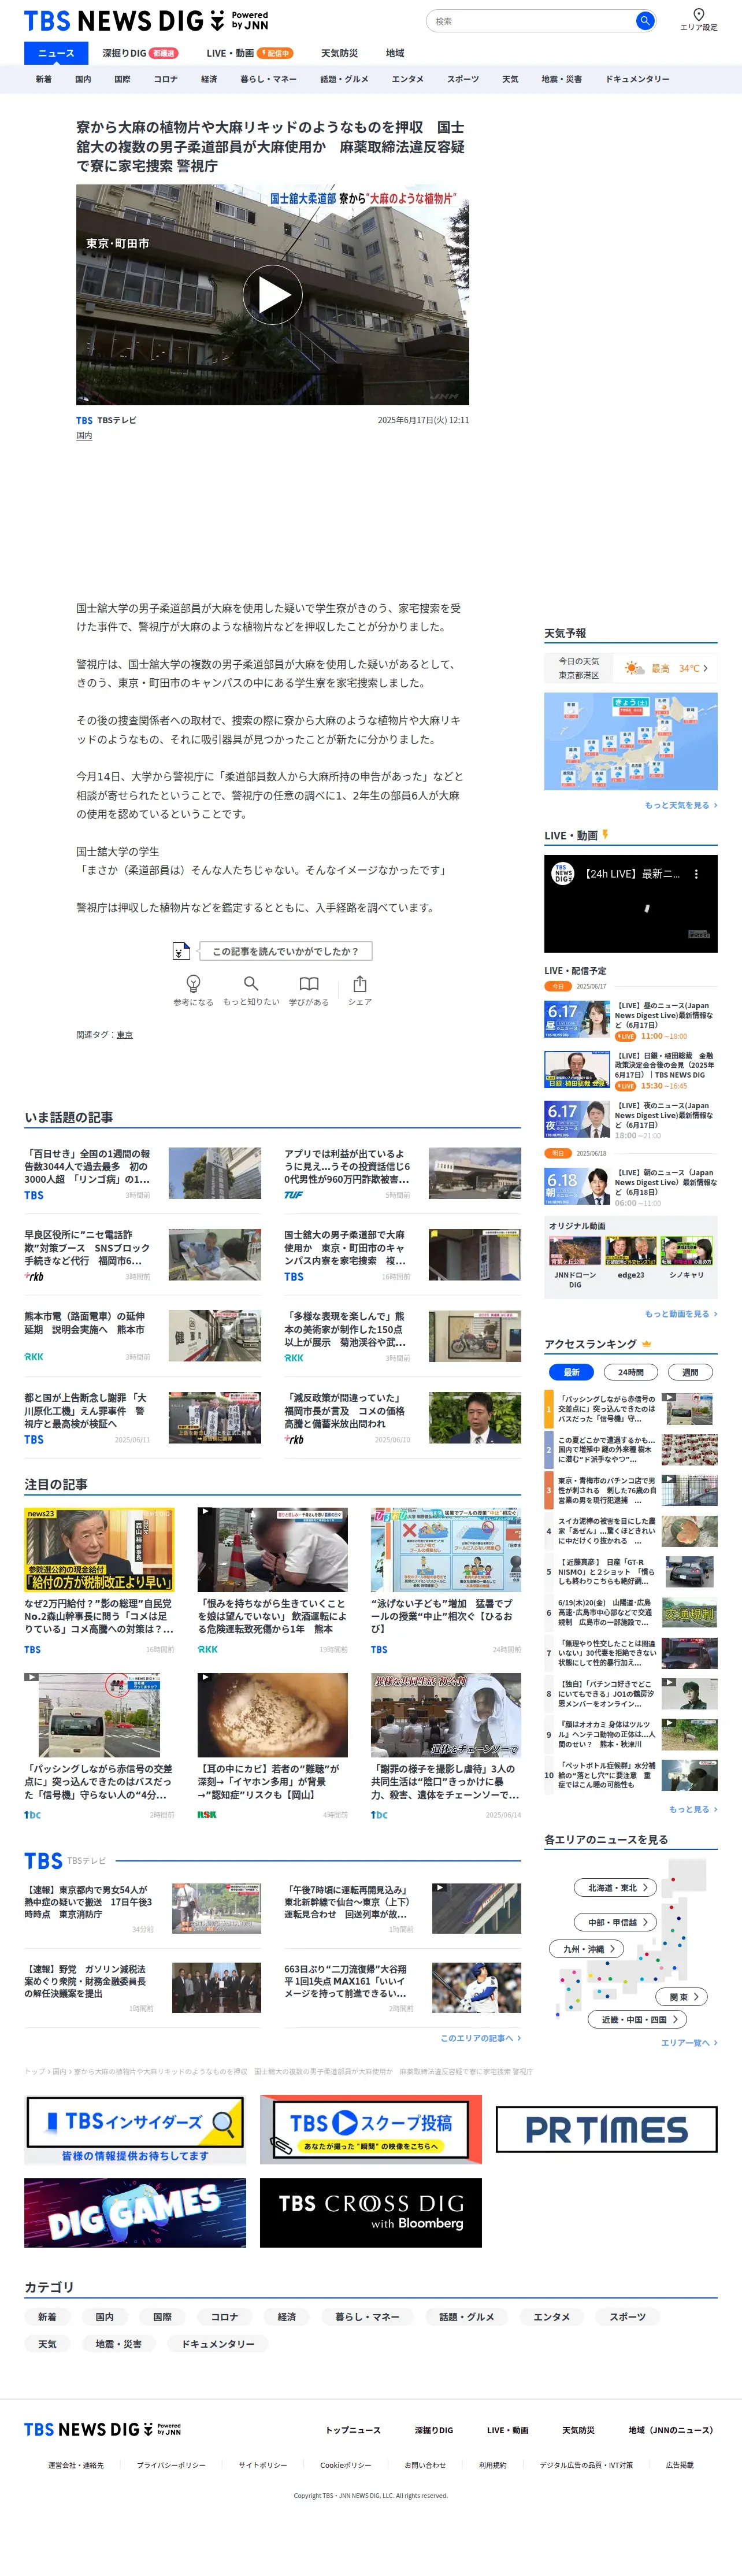Switch to the 天気防災 tab

pos(339,53)
